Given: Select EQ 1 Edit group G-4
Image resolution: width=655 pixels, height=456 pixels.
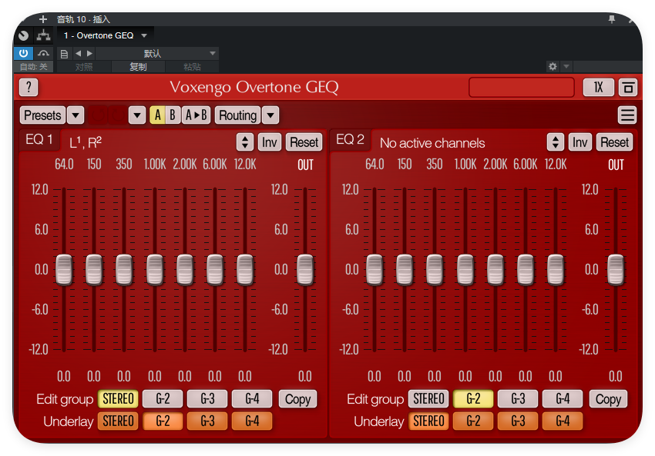Looking at the screenshot, I should [x=252, y=399].
